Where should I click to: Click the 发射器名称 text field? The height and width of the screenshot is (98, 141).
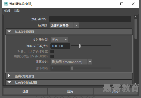[x=90, y=19]
